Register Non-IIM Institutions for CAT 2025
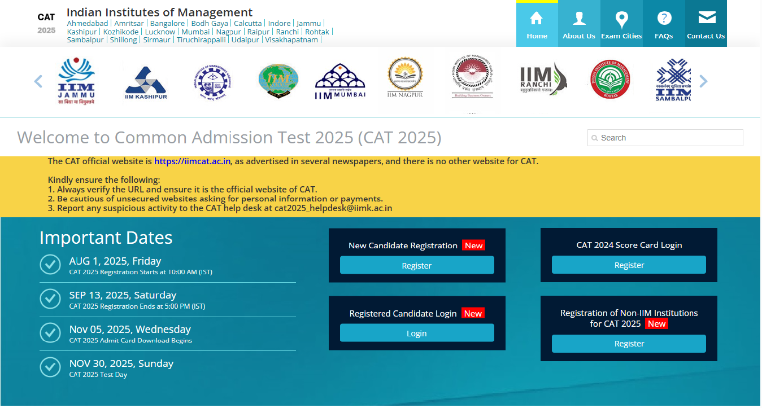 point(629,343)
